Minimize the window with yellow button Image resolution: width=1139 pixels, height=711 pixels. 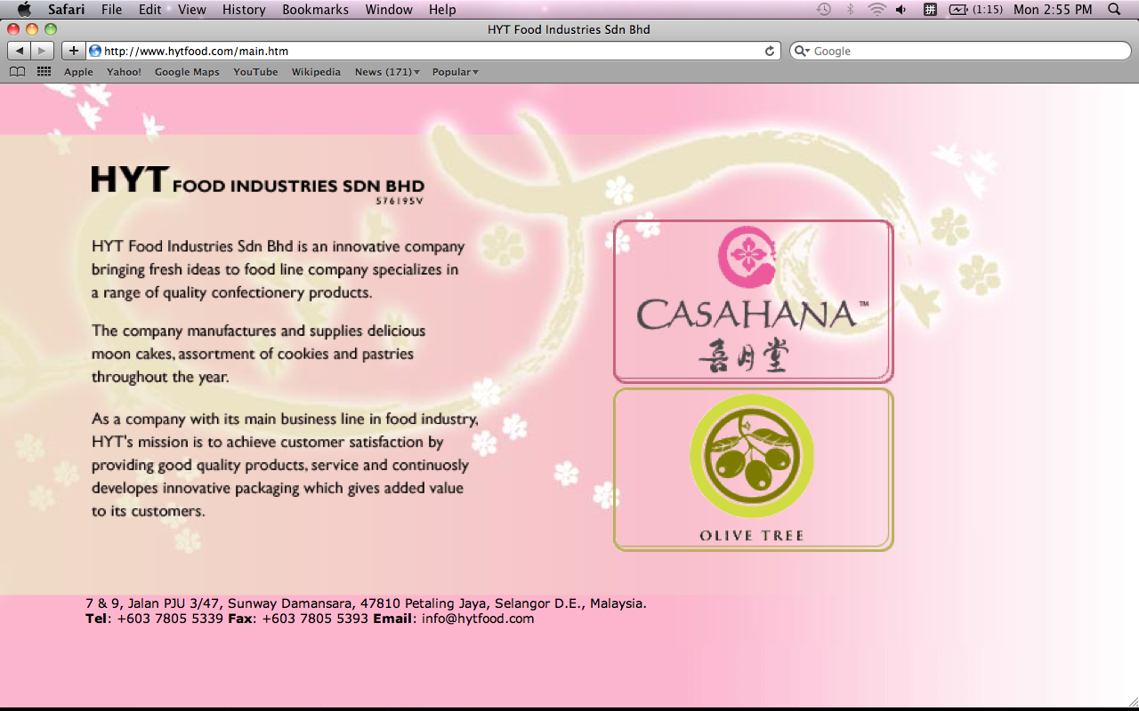32,29
